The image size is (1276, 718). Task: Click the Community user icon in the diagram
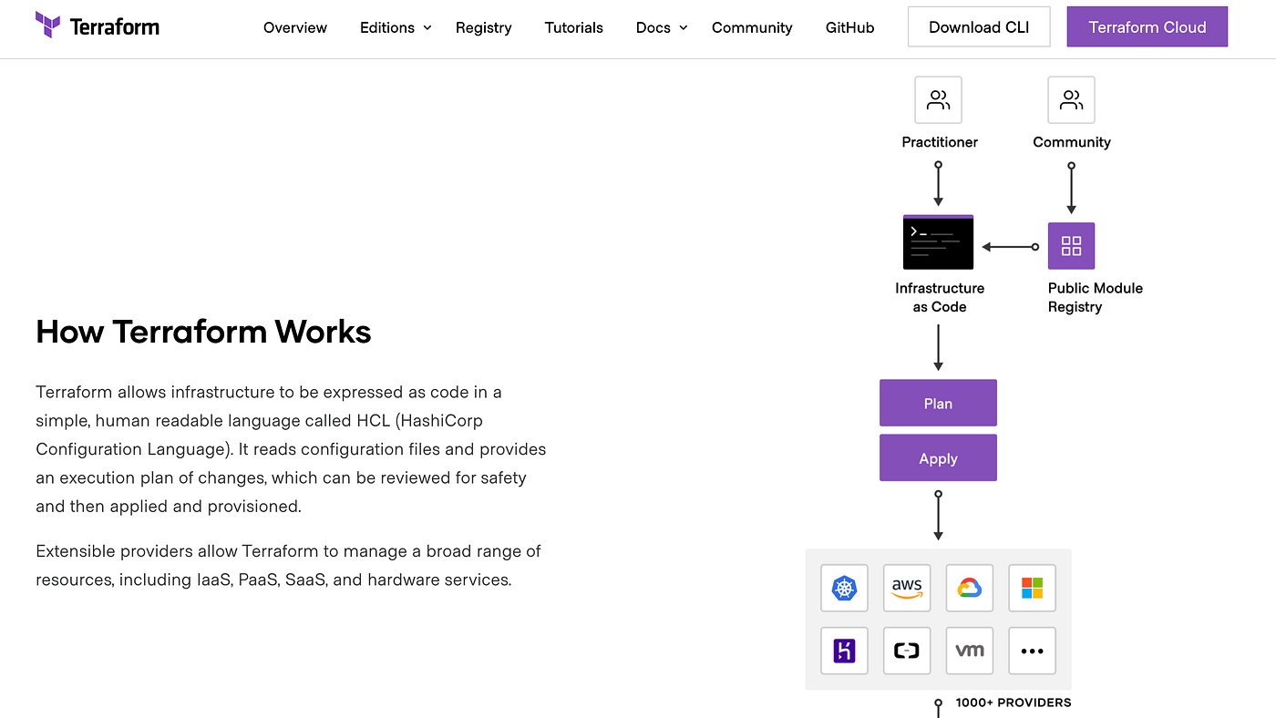click(1071, 99)
